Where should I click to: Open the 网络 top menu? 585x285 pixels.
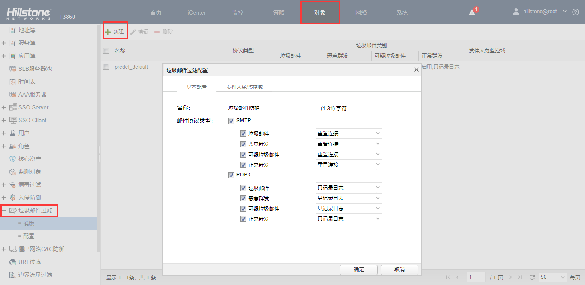(361, 12)
